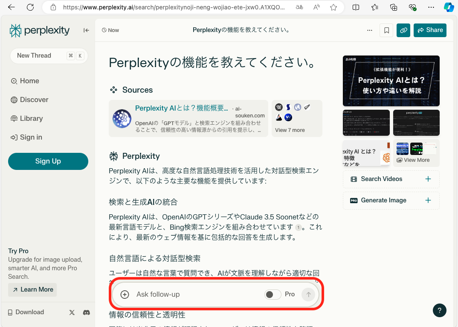Click the 自然言語による対話型検索 subheading
The width and height of the screenshot is (458, 327).
tap(154, 259)
